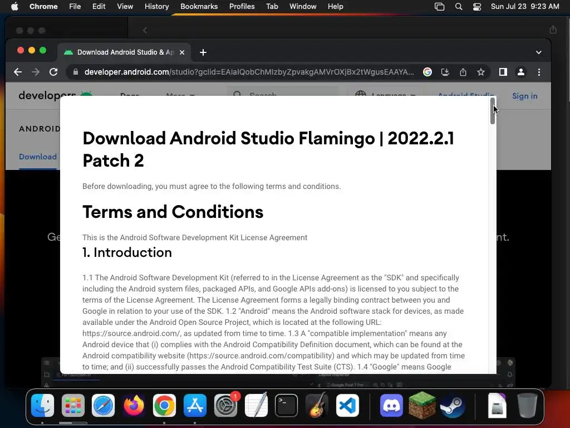This screenshot has width=570, height=428.
Task: Click the lock icon in address bar
Action: pos(76,72)
